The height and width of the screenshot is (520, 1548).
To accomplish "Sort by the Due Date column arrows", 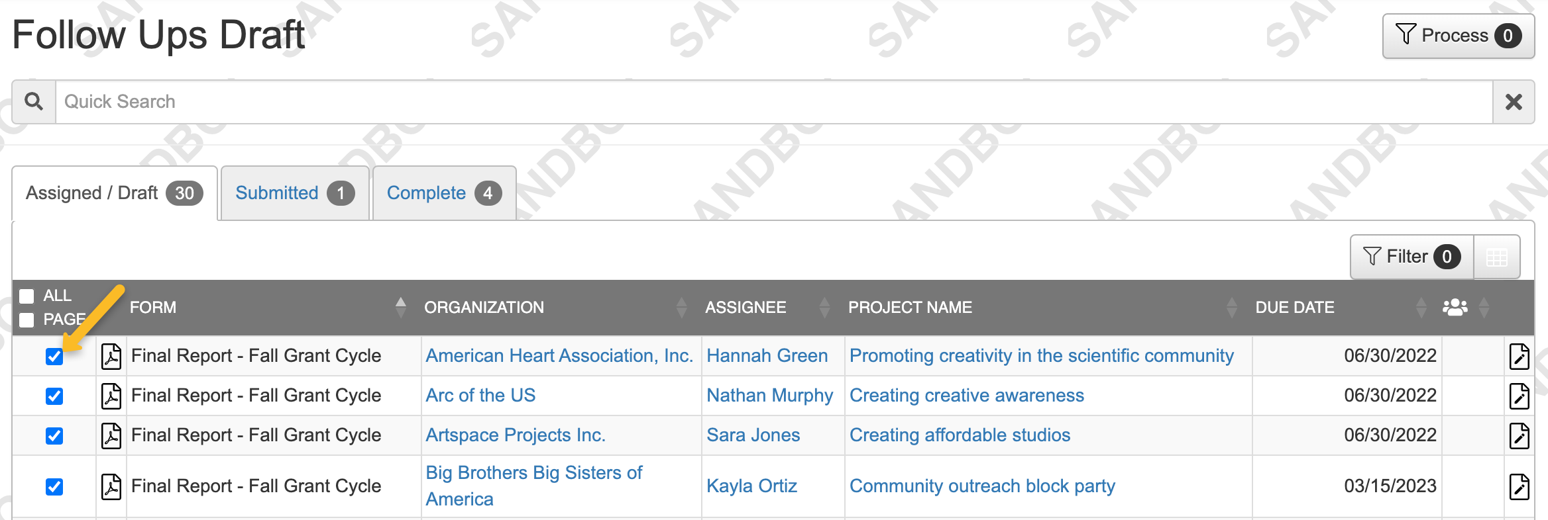I will [1421, 307].
